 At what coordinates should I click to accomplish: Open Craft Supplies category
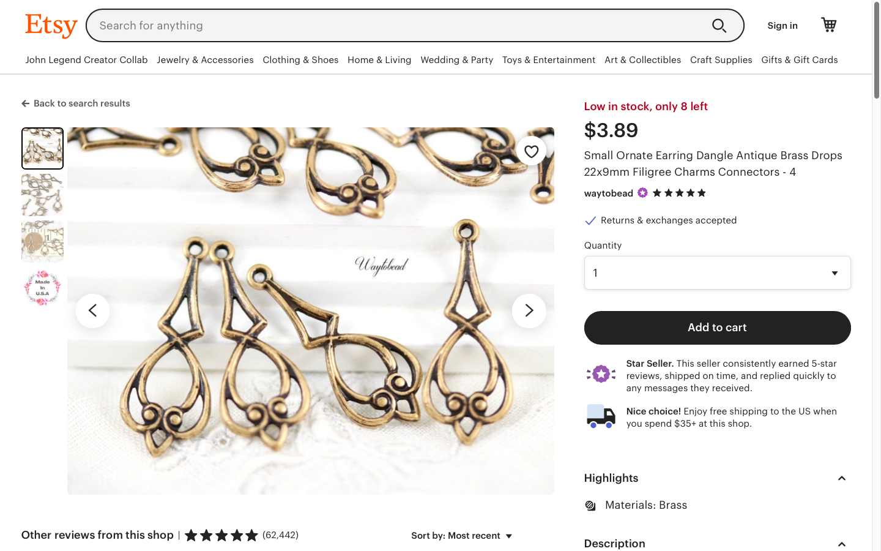[x=721, y=60]
